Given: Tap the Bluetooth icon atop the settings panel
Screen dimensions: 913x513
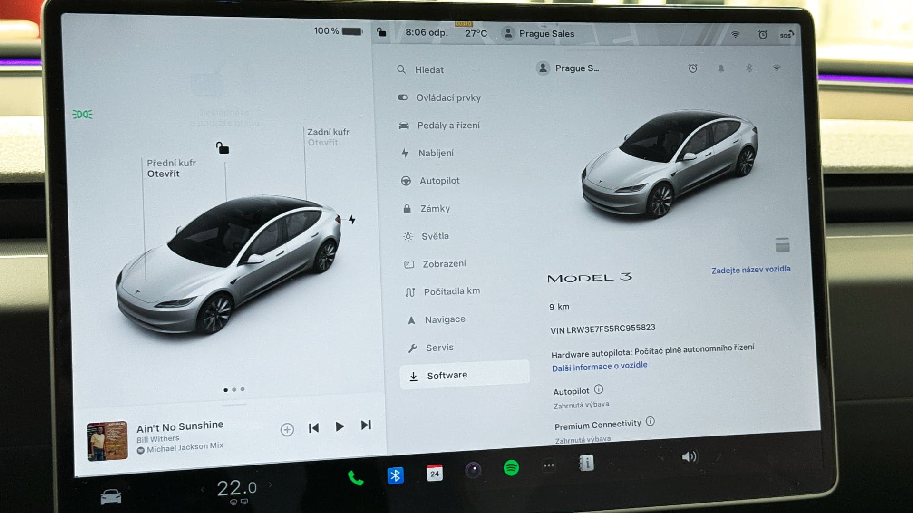Looking at the screenshot, I should click(749, 68).
